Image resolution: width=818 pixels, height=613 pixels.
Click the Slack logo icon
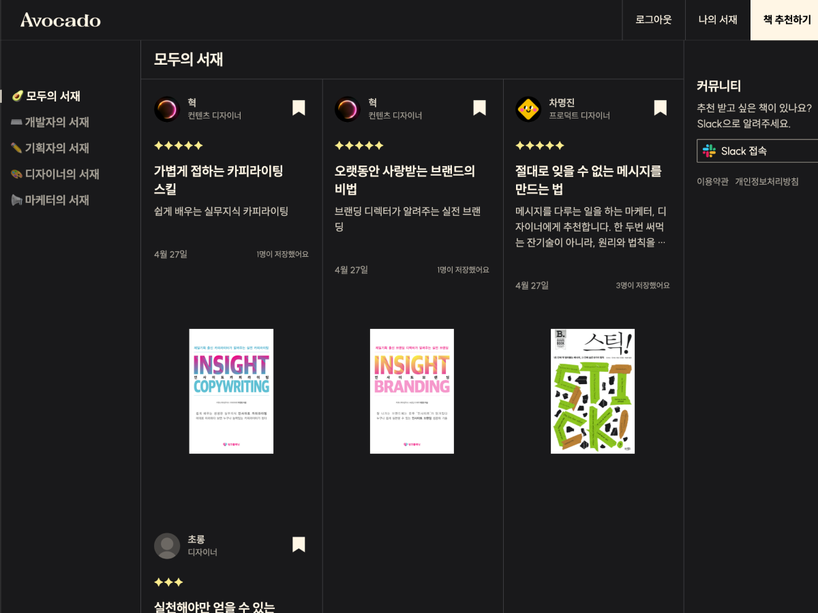pyautogui.click(x=709, y=151)
